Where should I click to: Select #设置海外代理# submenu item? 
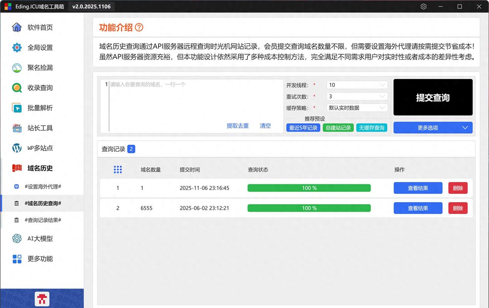coord(42,186)
